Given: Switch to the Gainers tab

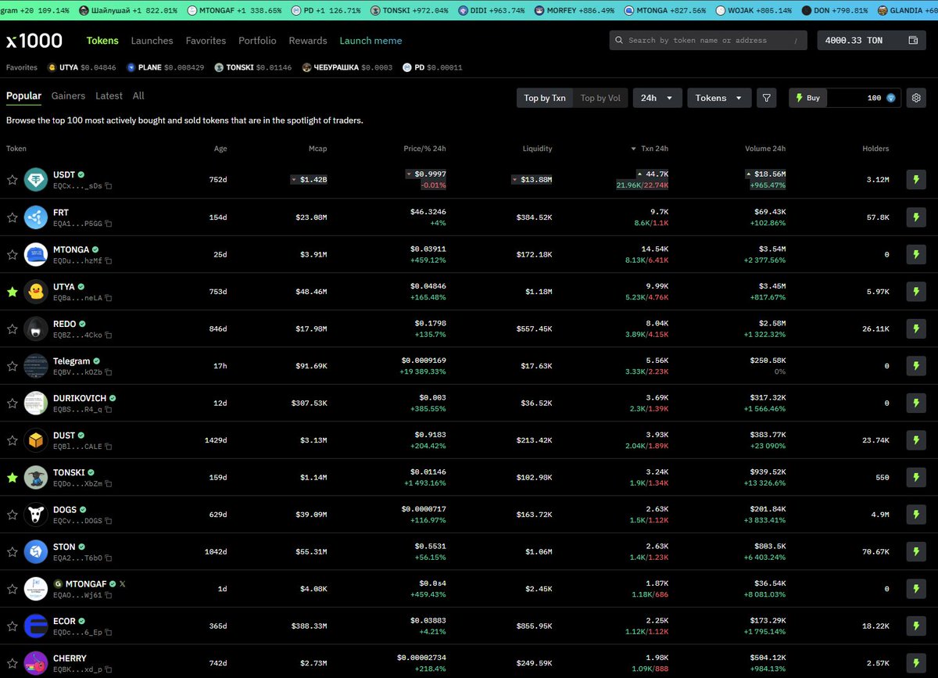Looking at the screenshot, I should (68, 95).
